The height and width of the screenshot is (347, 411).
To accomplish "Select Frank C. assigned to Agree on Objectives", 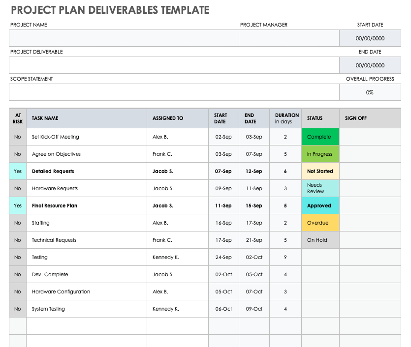I will (x=178, y=154).
